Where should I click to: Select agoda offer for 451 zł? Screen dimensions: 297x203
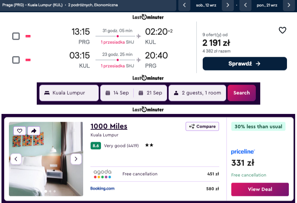point(155,174)
